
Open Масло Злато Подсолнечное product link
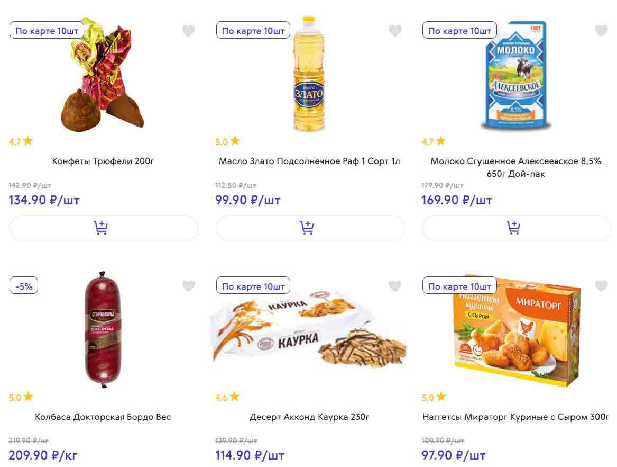point(309,161)
